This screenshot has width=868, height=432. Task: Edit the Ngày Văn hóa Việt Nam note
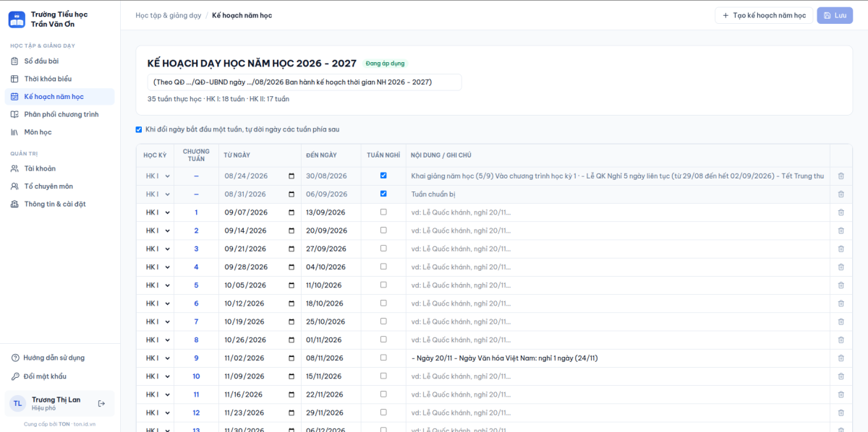617,358
